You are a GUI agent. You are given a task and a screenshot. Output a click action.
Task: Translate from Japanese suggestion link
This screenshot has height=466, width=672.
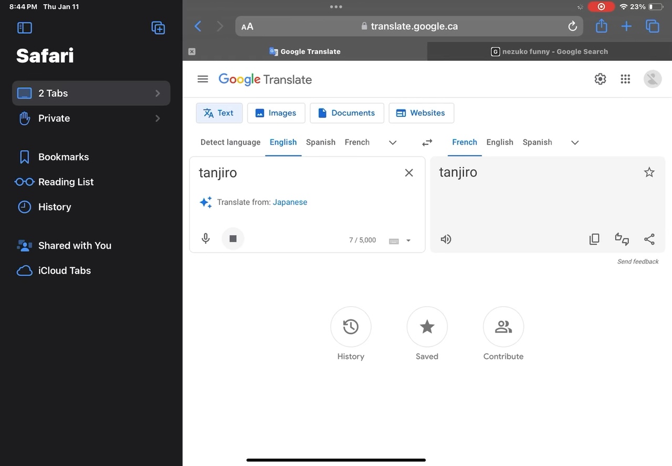(290, 202)
